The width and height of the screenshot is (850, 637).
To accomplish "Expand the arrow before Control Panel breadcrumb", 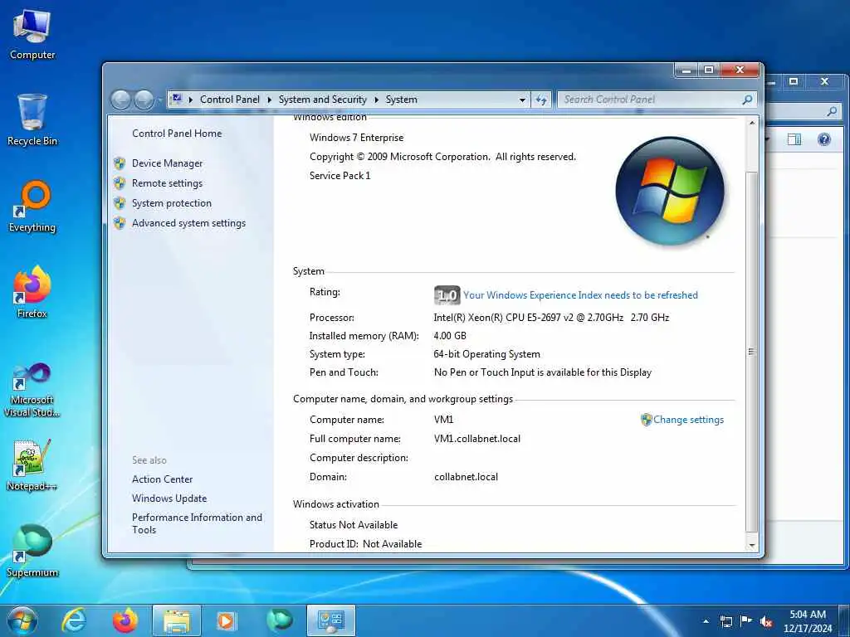I will [190, 100].
